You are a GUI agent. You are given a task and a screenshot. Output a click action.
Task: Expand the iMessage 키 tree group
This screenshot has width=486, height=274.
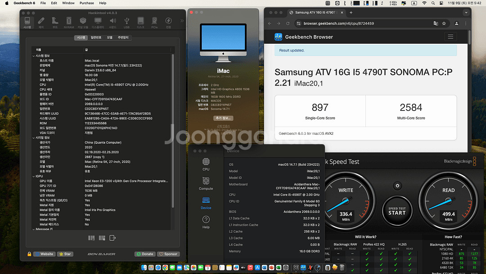[x=33, y=229]
